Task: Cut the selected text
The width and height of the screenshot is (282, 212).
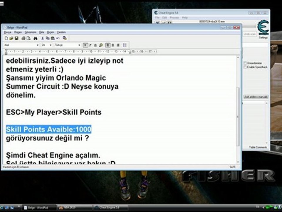Action: pos(43,38)
